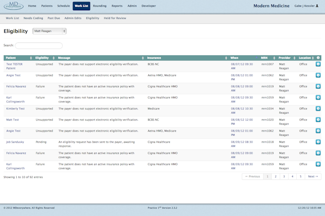Open the Gabe J Kessler user menu

coord(307,6)
